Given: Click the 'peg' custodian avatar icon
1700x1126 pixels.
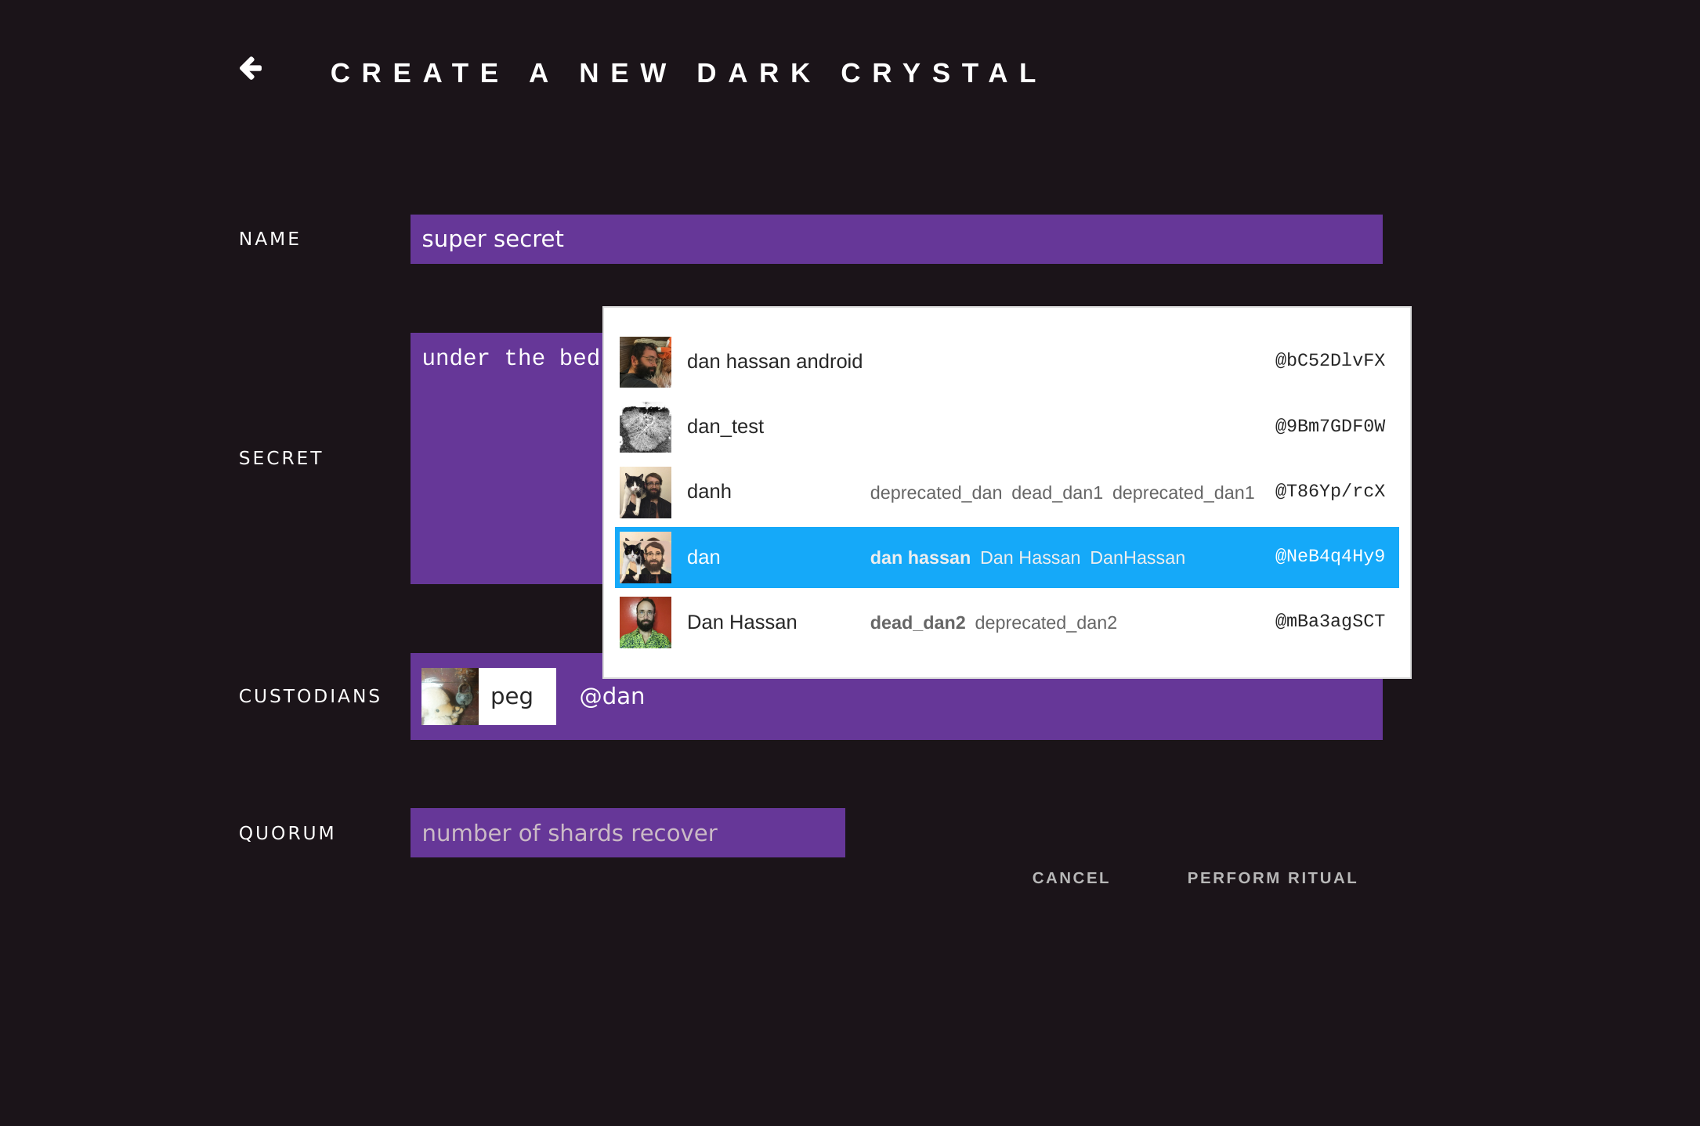Looking at the screenshot, I should click(447, 696).
